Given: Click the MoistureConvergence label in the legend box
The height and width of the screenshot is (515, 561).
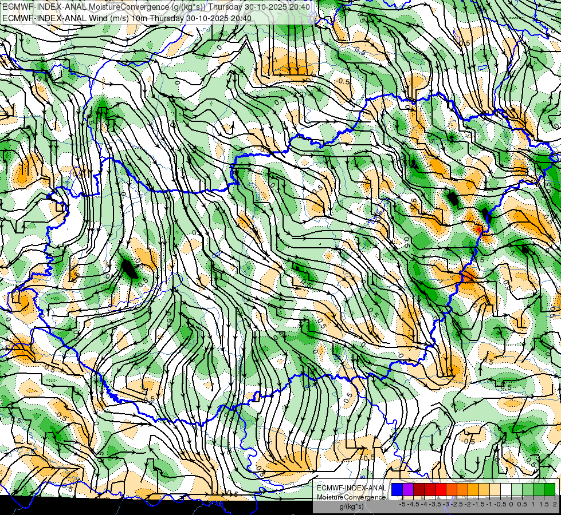Looking at the screenshot, I should (351, 497).
